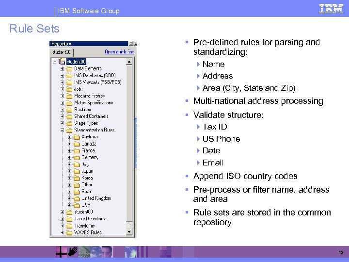Click the Shared Containers folder icon
This screenshot has height=262, width=349.
pos(70,116)
